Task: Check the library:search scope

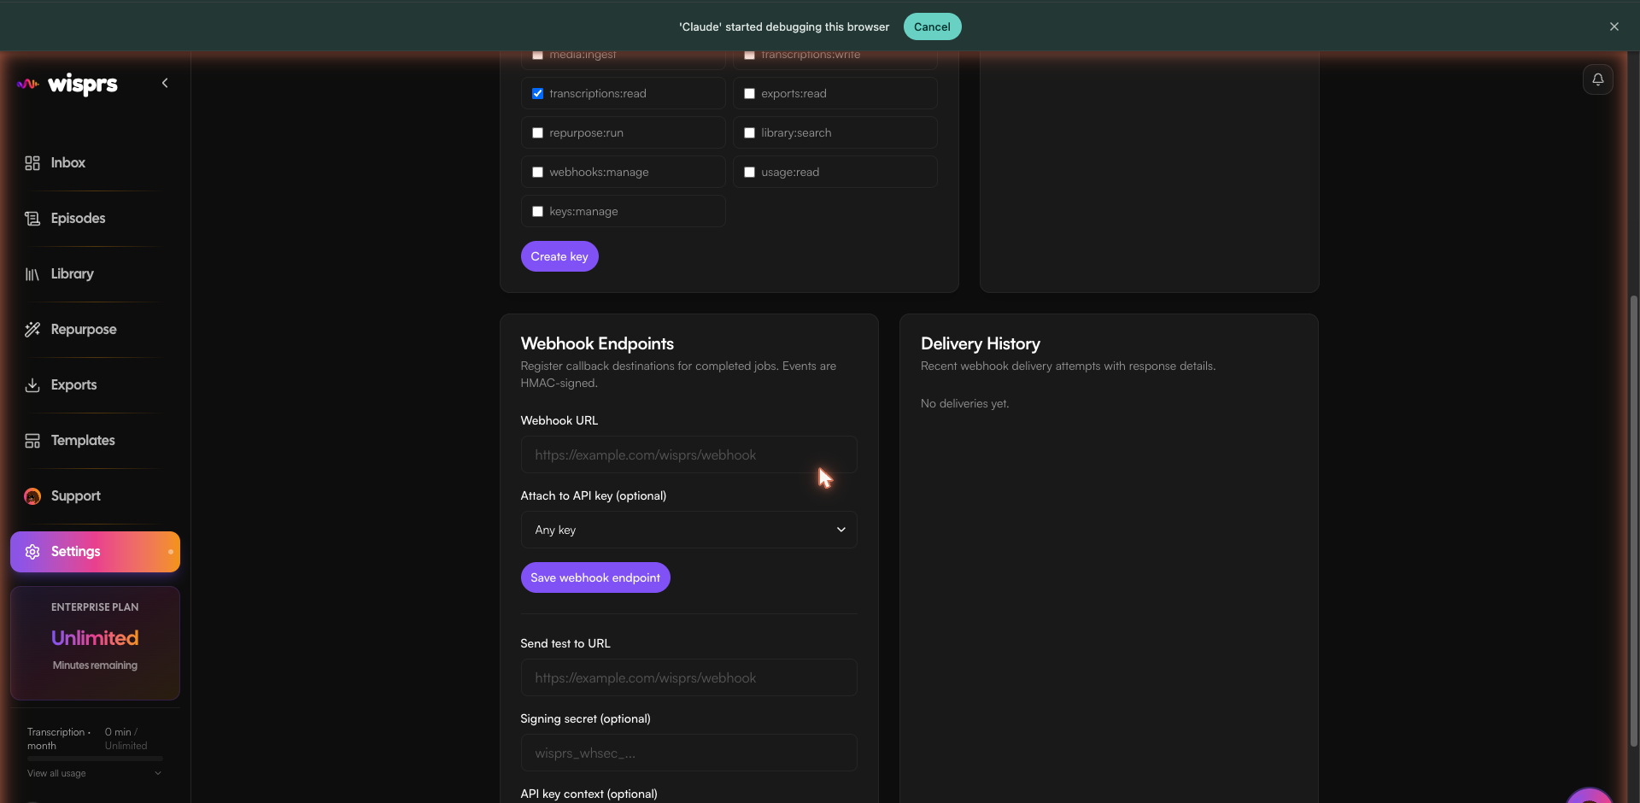Action: pyautogui.click(x=749, y=133)
